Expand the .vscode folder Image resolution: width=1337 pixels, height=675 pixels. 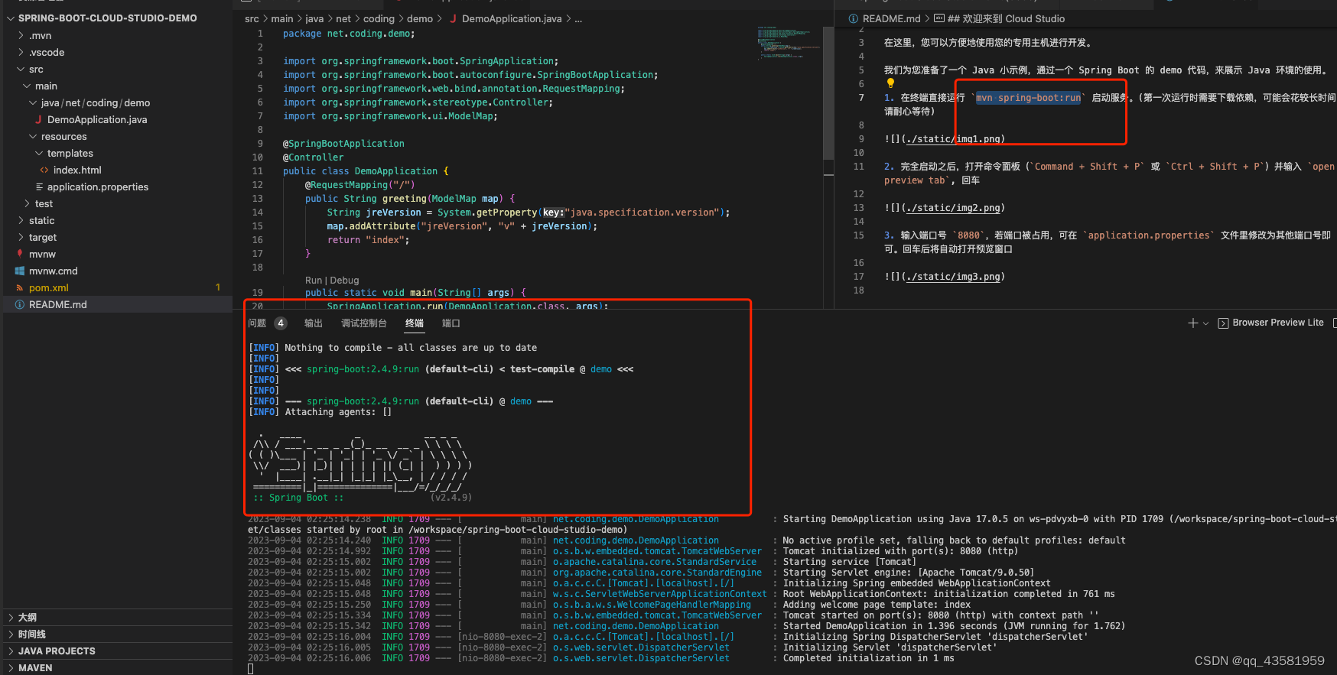click(x=21, y=53)
